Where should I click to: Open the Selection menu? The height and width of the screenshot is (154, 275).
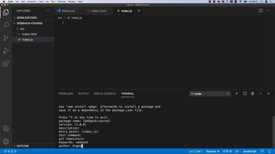point(32,2)
